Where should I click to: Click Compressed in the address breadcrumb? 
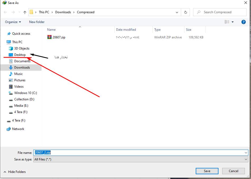[x=86, y=12]
